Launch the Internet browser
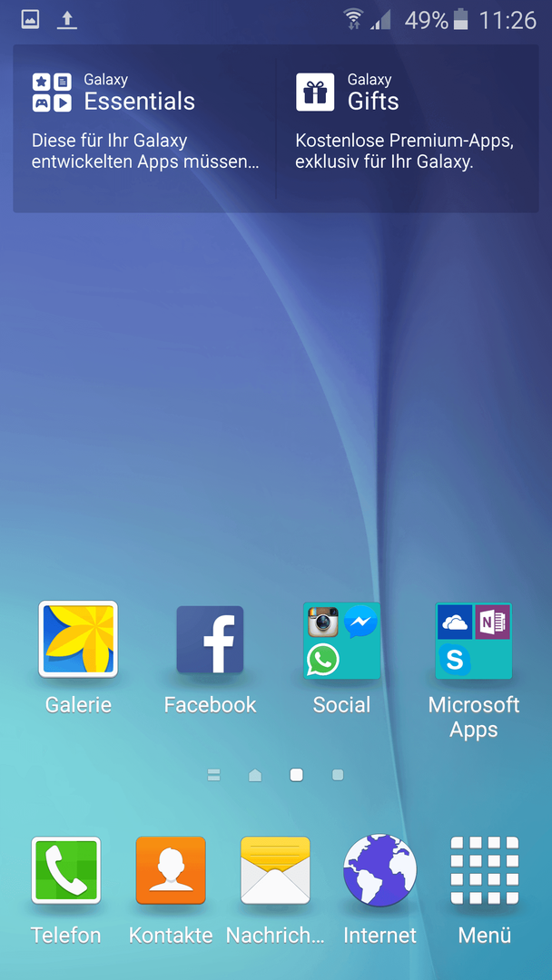Image resolution: width=552 pixels, height=980 pixels. 380,870
